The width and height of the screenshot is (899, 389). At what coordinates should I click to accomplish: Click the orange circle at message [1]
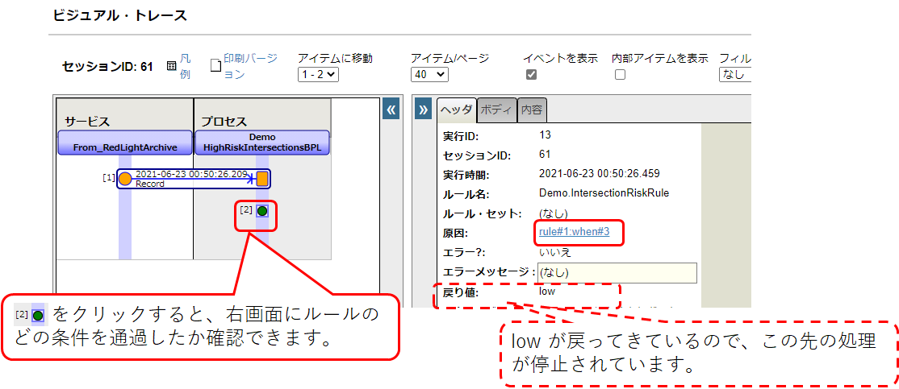[x=125, y=178]
